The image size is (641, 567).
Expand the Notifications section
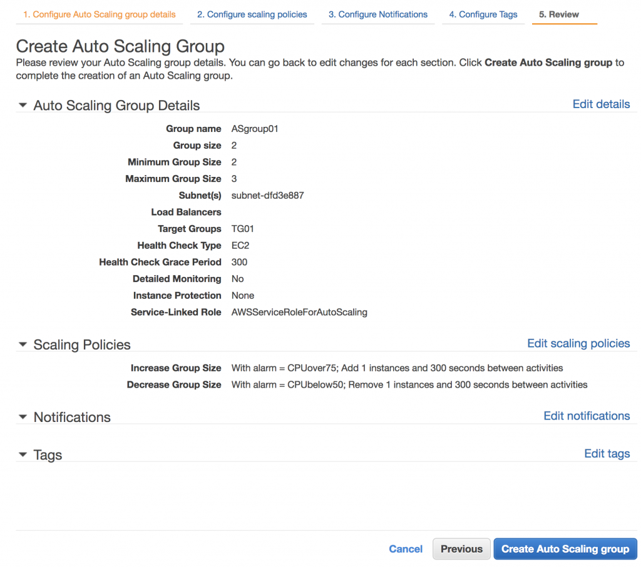[x=23, y=417]
